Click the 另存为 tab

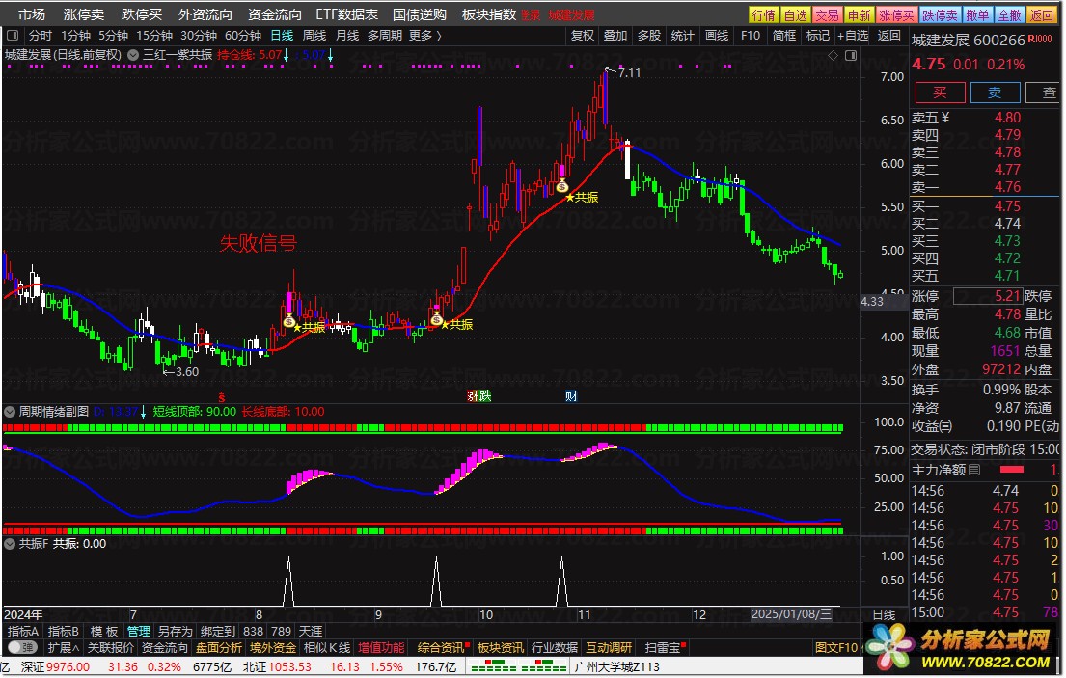(175, 631)
